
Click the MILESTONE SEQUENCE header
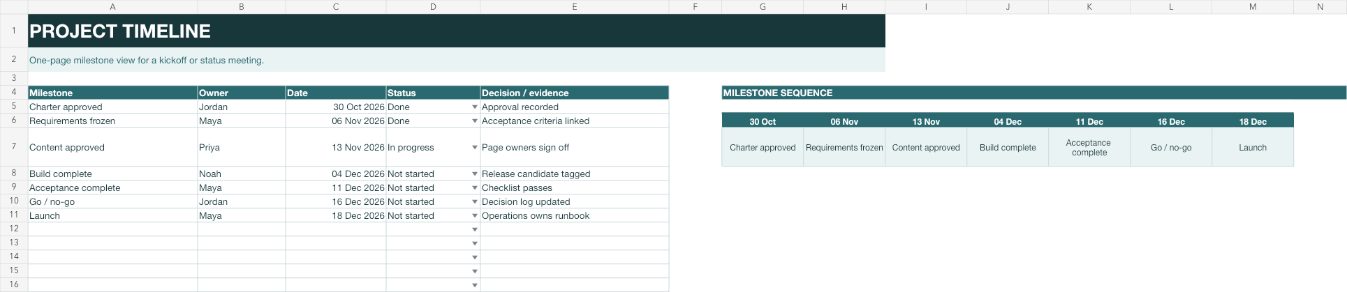point(1034,93)
